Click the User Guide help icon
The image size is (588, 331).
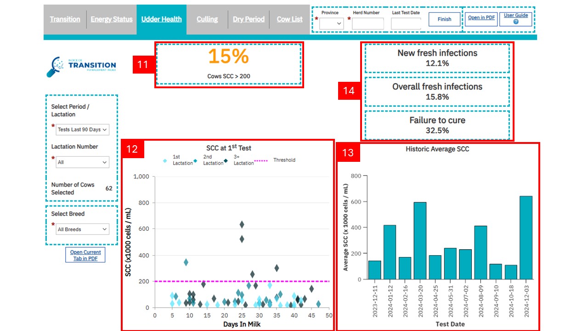[x=515, y=22]
